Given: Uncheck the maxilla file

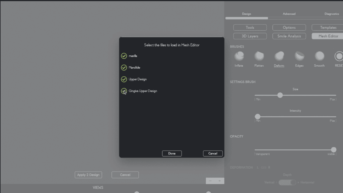Looking at the screenshot, I should pyautogui.click(x=124, y=56).
